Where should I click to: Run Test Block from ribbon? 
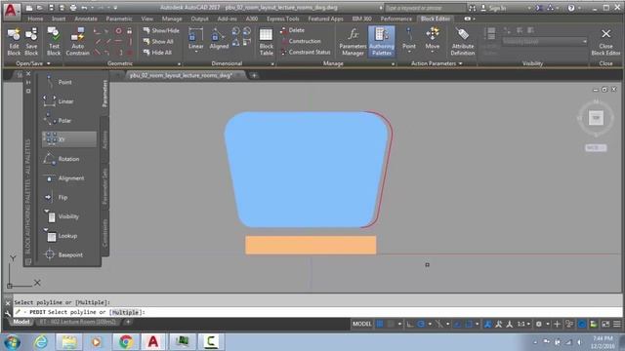pos(54,42)
